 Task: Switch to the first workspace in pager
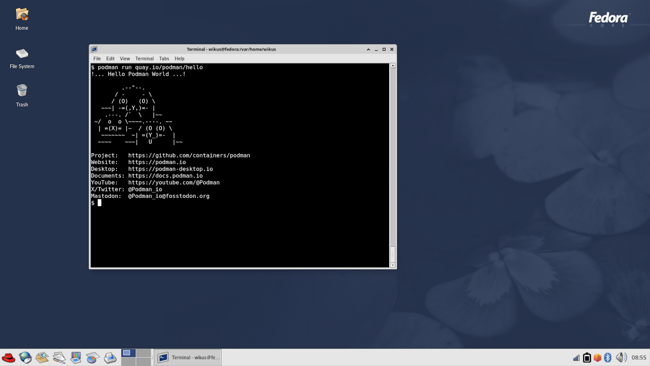pyautogui.click(x=128, y=353)
